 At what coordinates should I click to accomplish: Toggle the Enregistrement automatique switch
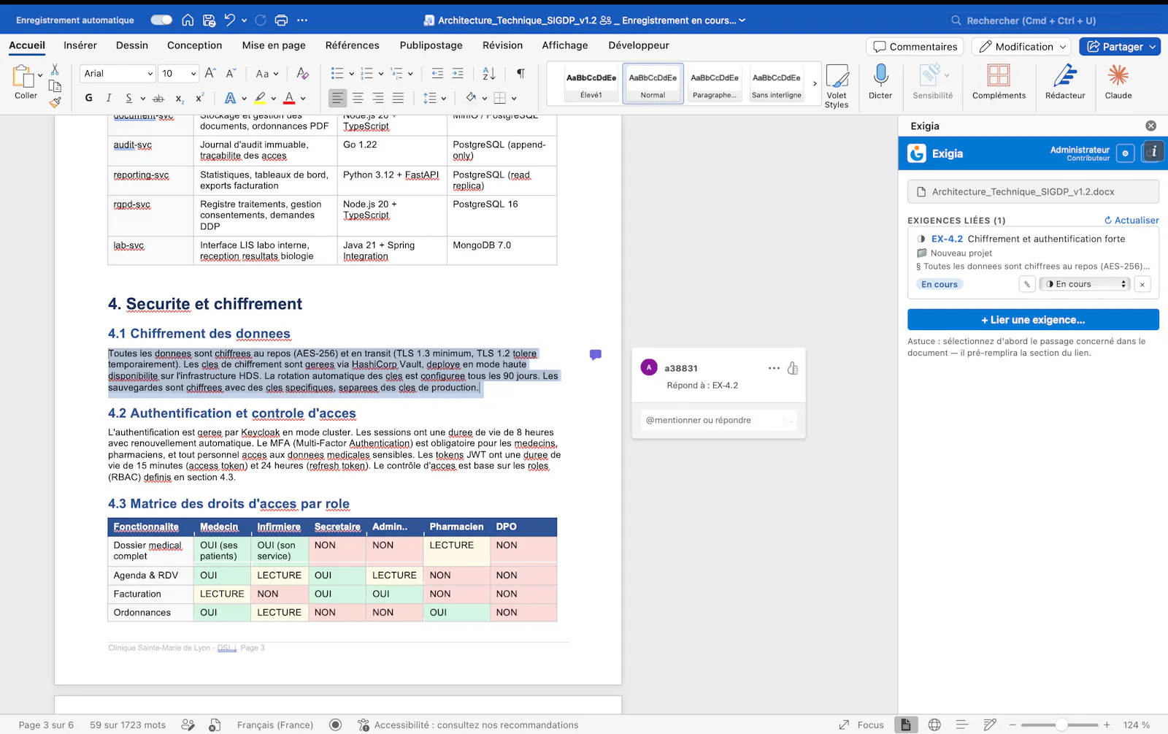point(161,20)
